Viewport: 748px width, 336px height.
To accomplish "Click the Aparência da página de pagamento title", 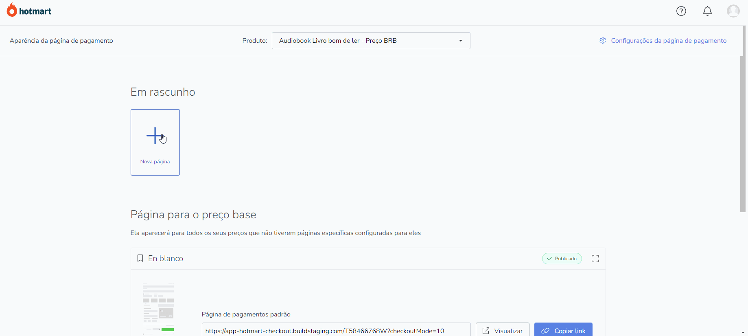I will pyautogui.click(x=61, y=41).
